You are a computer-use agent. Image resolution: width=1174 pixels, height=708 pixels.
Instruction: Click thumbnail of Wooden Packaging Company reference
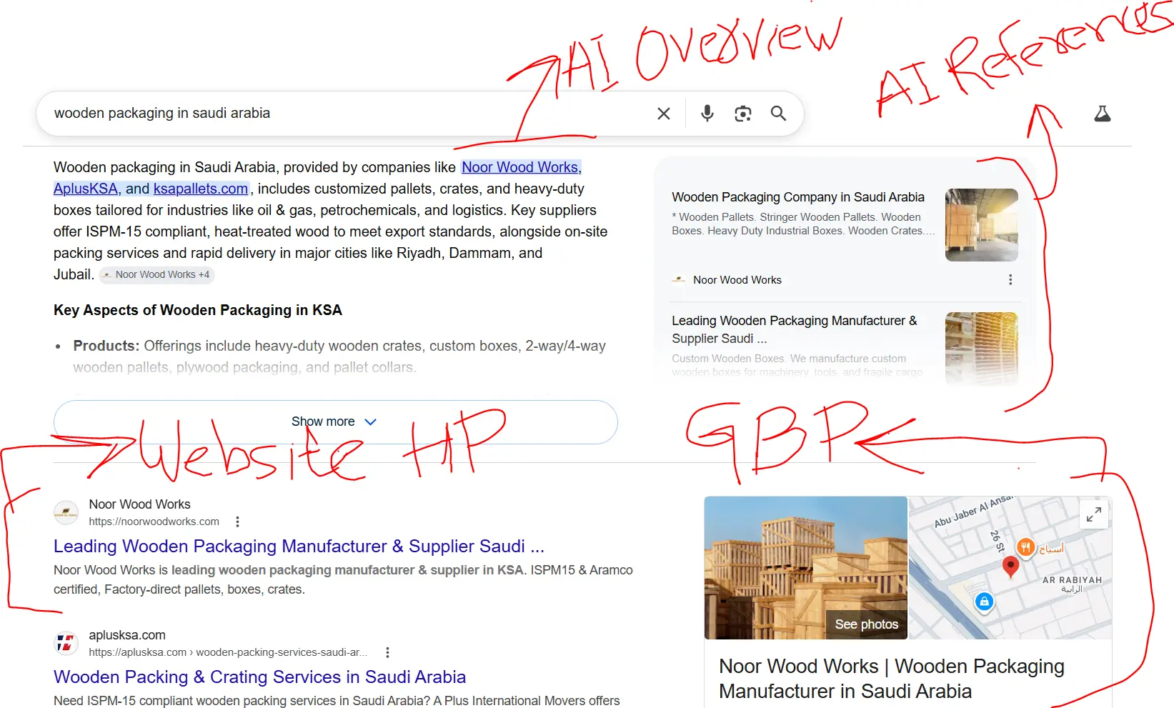click(x=982, y=225)
